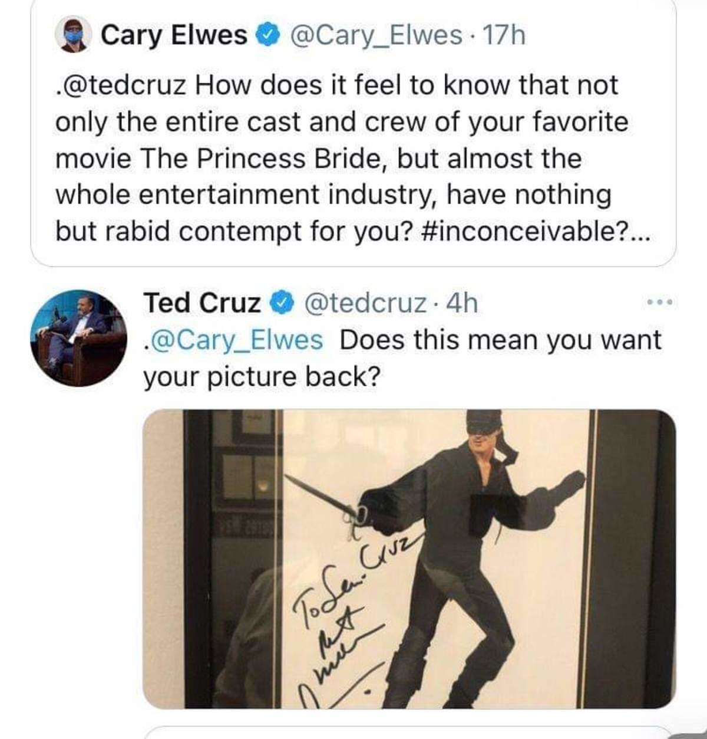Click the 4h timestamp on the reply
The image size is (707, 739).
(461, 303)
